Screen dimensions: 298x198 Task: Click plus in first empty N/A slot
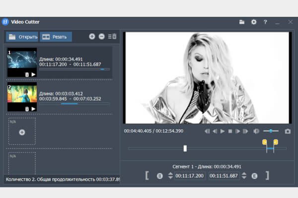(x=22, y=132)
